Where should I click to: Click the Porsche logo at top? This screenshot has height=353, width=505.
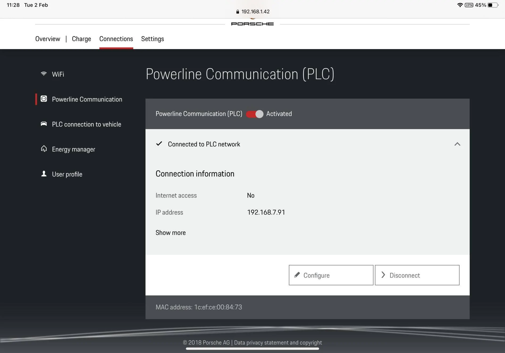tap(252, 24)
